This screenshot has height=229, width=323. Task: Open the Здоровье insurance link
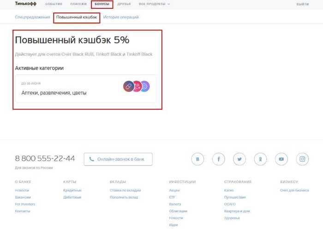point(232,218)
